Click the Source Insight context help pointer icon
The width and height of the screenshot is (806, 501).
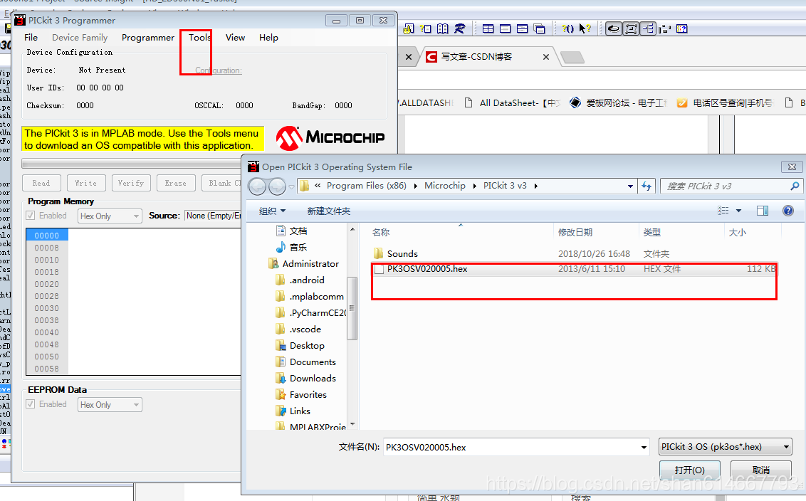pos(585,28)
